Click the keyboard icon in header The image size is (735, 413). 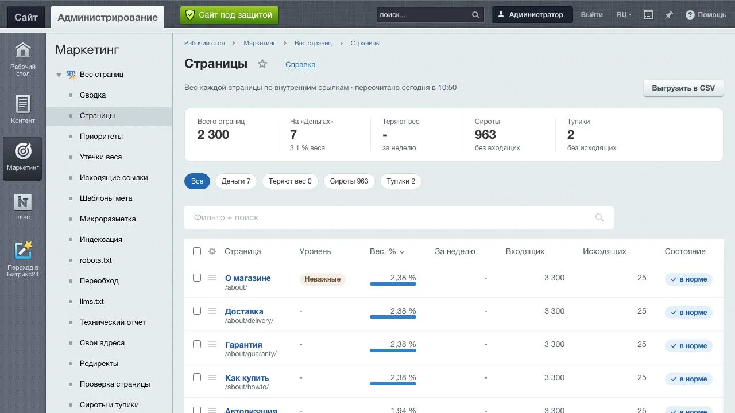(648, 15)
